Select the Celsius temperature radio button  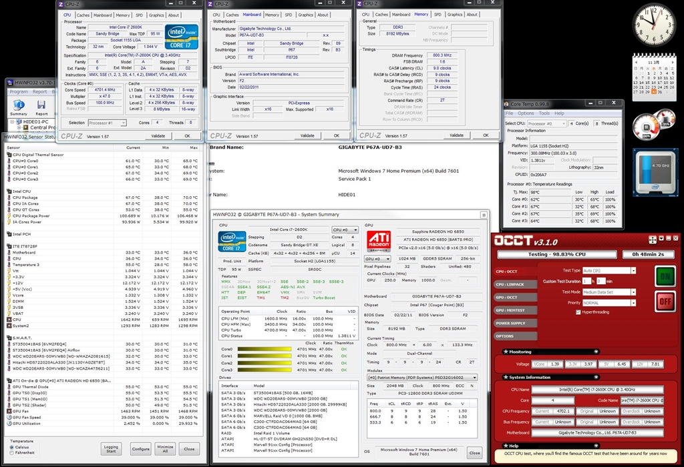[x=11, y=447]
